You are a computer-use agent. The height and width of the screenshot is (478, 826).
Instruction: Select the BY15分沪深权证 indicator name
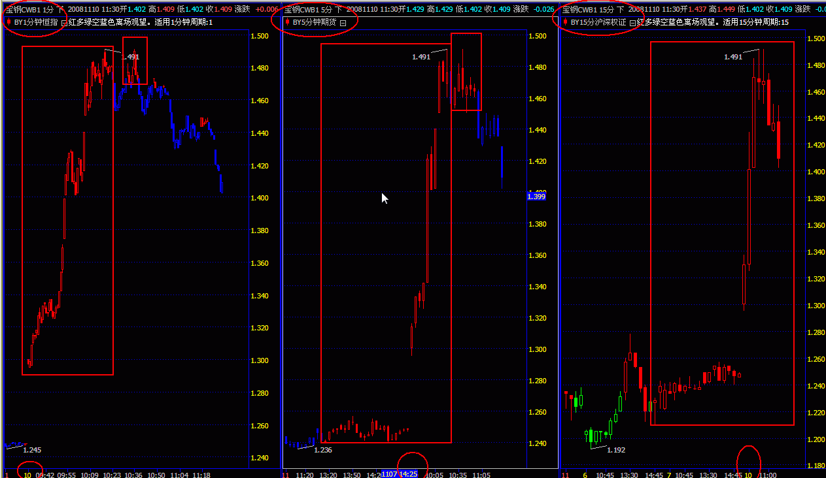point(598,22)
